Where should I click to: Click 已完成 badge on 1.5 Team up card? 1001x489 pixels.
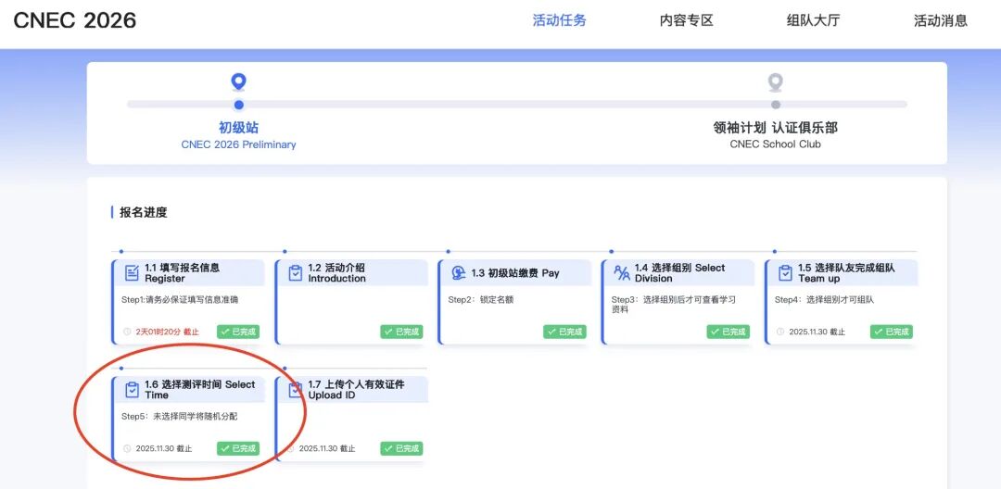[x=892, y=332]
